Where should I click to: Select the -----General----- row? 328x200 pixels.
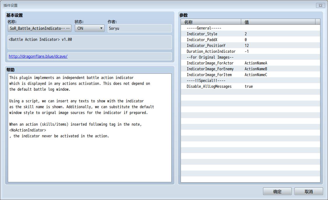251,28
